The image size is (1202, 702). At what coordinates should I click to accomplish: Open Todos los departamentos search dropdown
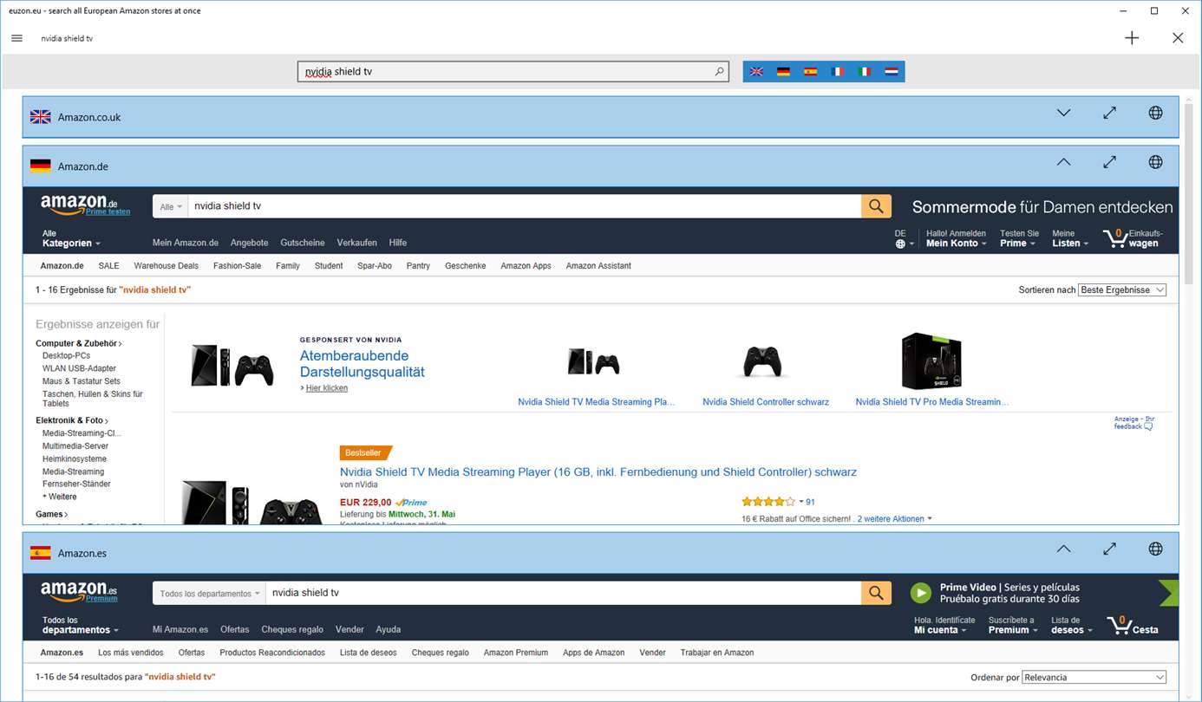click(x=209, y=593)
